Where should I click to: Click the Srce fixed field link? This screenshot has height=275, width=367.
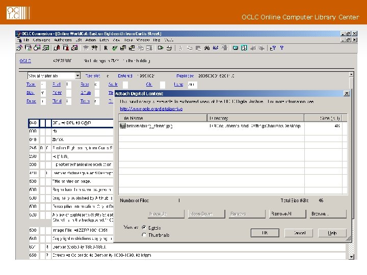coord(85,84)
